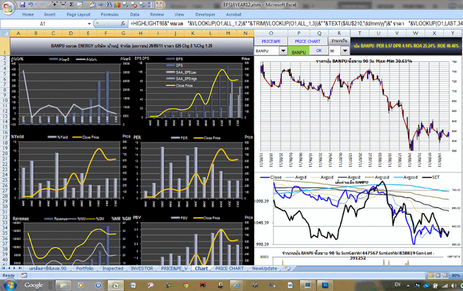This screenshot has height=291, width=463.
Task: Expand the 90 days combo box arrow
Action: pyautogui.click(x=345, y=51)
